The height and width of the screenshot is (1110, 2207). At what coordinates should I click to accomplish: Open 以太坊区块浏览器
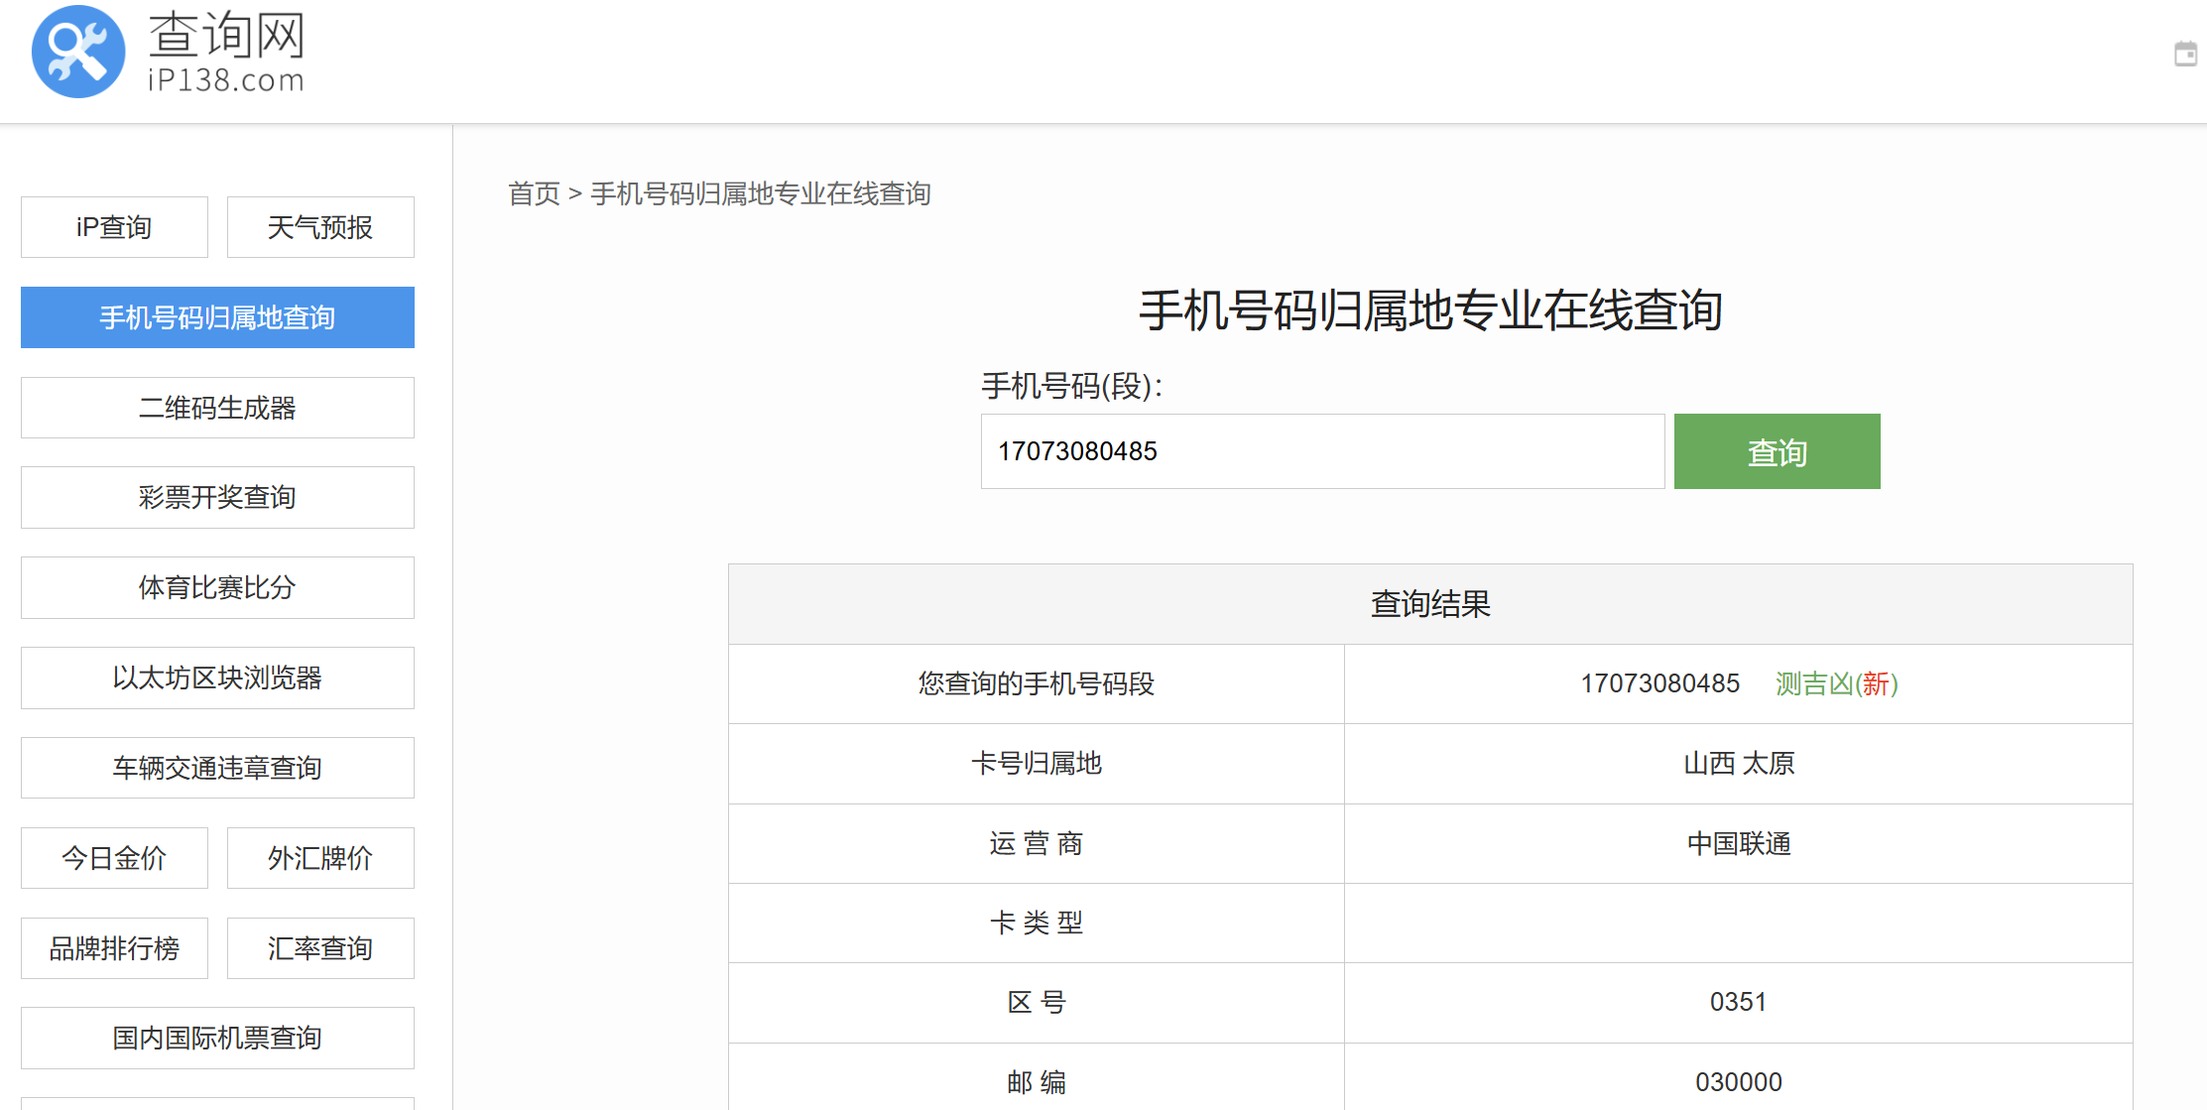coord(217,678)
